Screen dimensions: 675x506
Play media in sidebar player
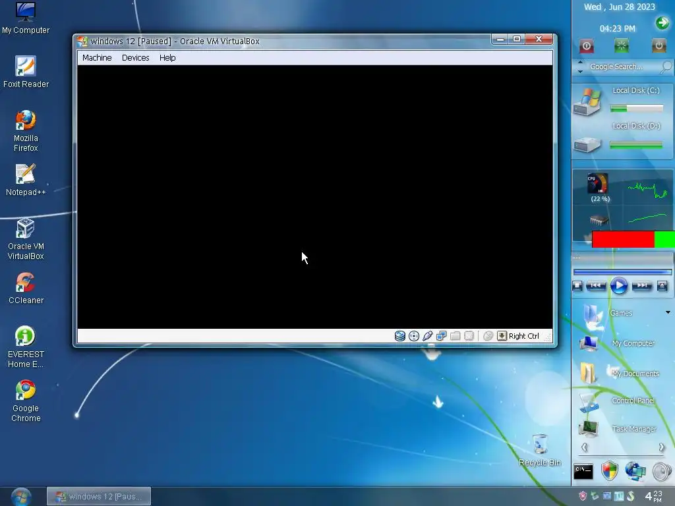pos(619,286)
